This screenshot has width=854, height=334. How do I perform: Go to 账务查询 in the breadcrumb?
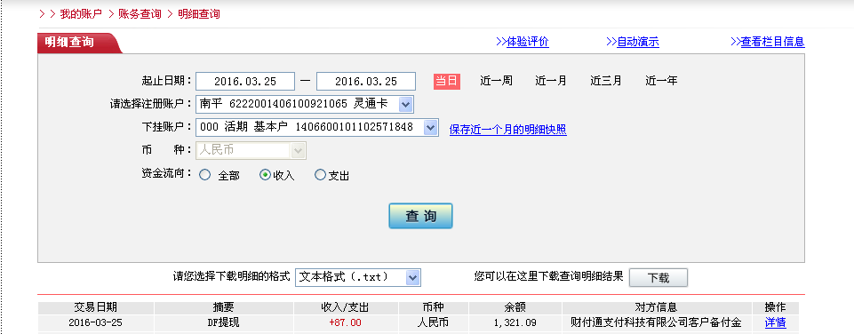[x=140, y=14]
